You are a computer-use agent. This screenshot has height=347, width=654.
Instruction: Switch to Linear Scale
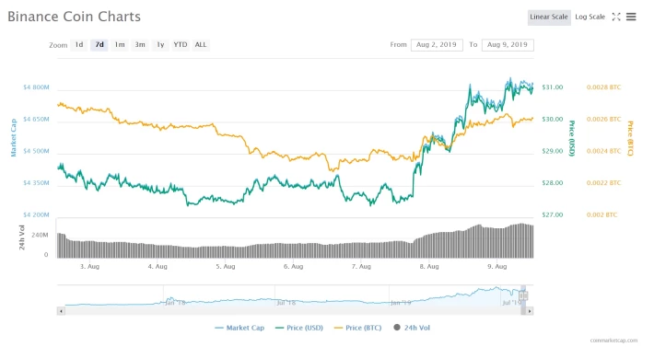549,17
